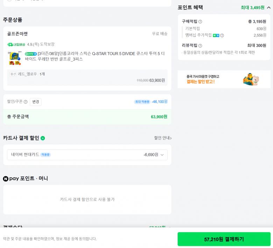
Task: Click the help icon beside 리뷰적립
Action: pyautogui.click(x=200, y=45)
